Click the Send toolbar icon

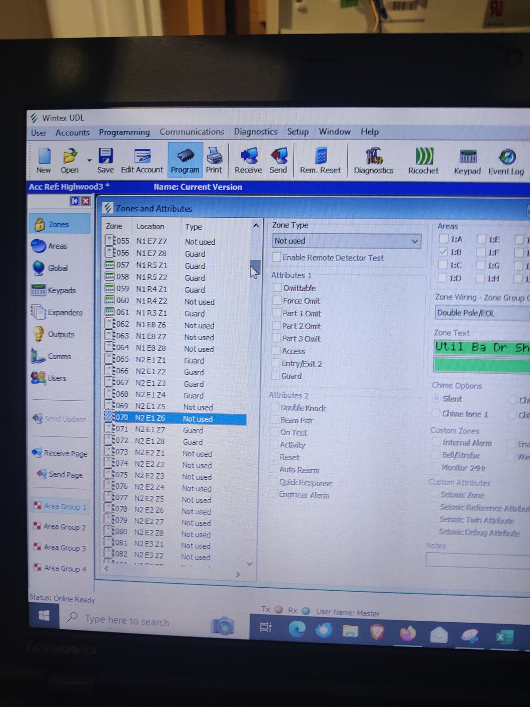point(278,160)
